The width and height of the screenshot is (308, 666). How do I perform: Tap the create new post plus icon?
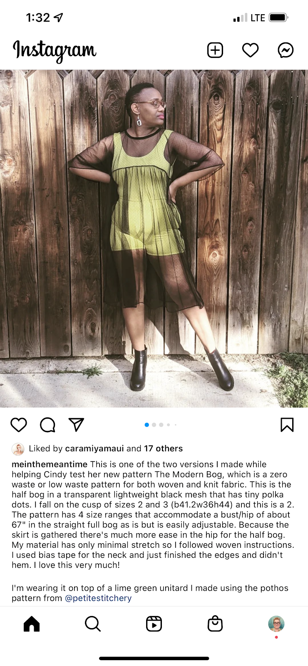[215, 50]
